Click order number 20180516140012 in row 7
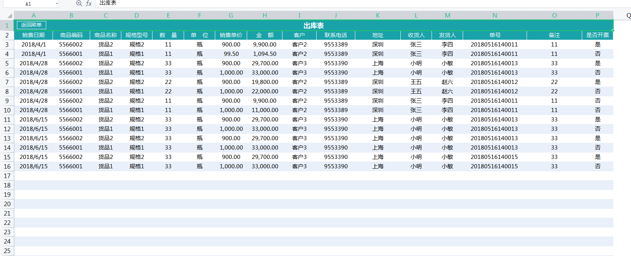Screen dimensions: 631x256 (494, 82)
